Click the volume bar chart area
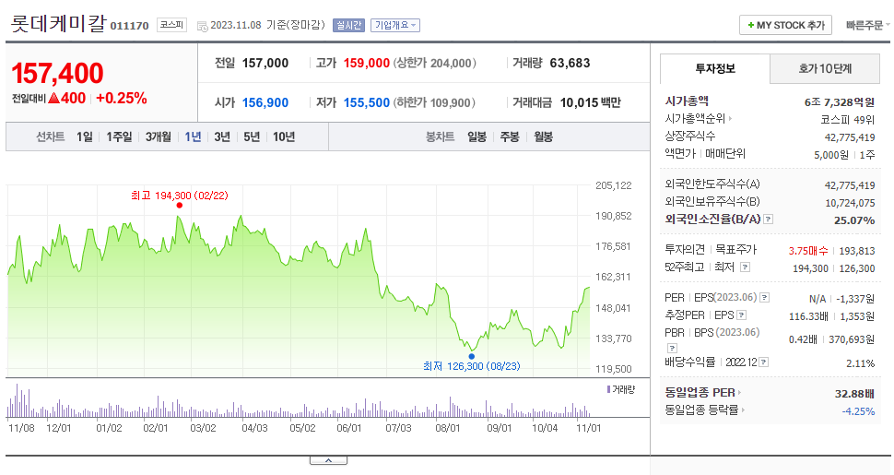The width and height of the screenshot is (894, 475). pos(299,401)
